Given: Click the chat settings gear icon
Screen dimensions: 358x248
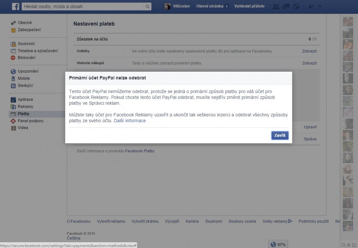Looking at the screenshot, I should coord(349,245).
